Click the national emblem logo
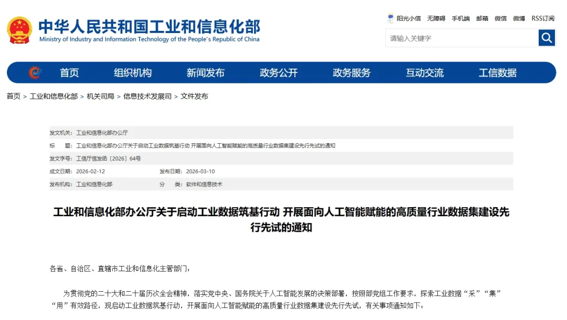Image resolution: width=567 pixels, height=320 pixels. click(19, 30)
